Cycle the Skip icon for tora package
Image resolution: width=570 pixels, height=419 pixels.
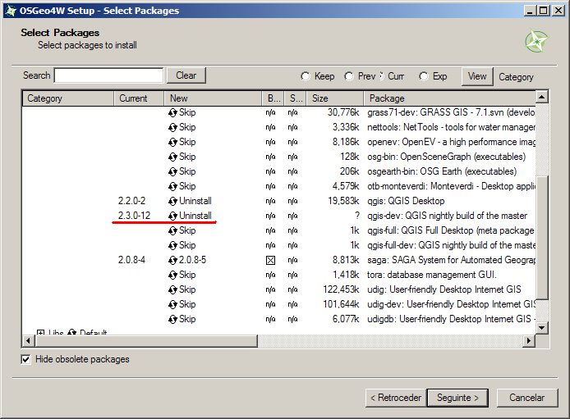click(x=172, y=276)
